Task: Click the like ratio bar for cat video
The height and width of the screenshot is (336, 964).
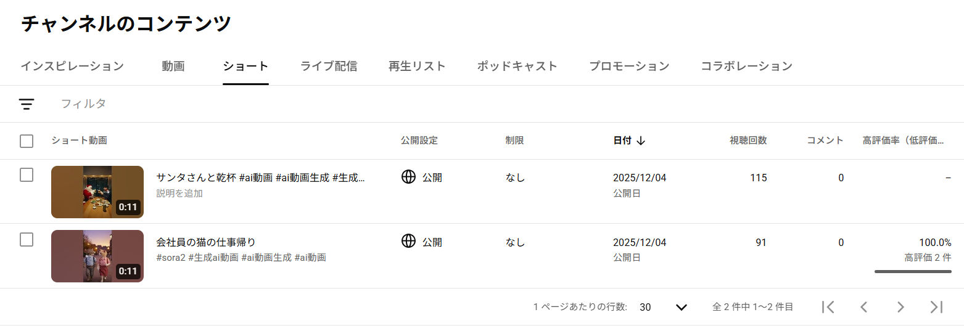Action: click(x=913, y=271)
